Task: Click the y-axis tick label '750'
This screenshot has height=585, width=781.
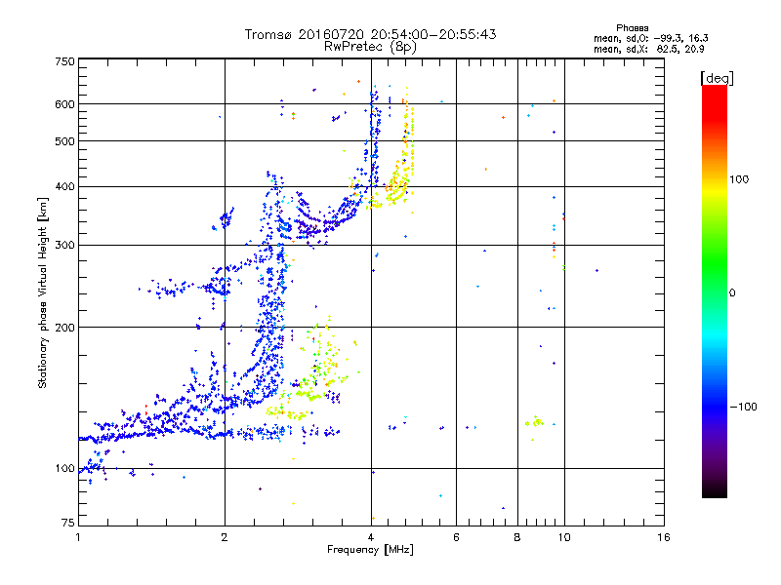Action: click(x=64, y=61)
